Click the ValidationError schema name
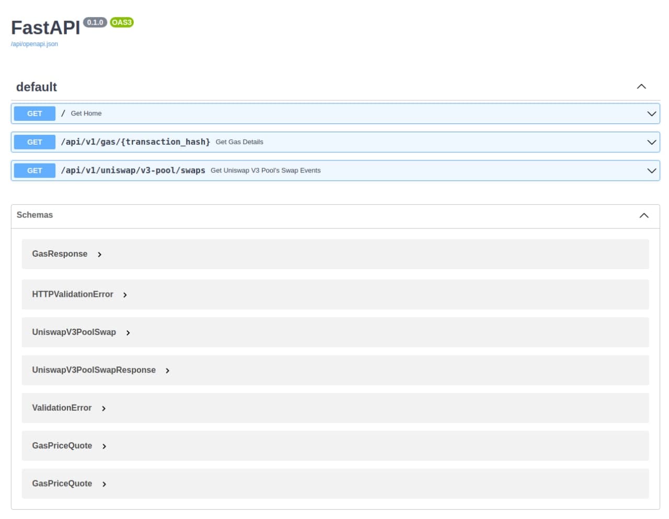The image size is (669, 519). click(62, 408)
